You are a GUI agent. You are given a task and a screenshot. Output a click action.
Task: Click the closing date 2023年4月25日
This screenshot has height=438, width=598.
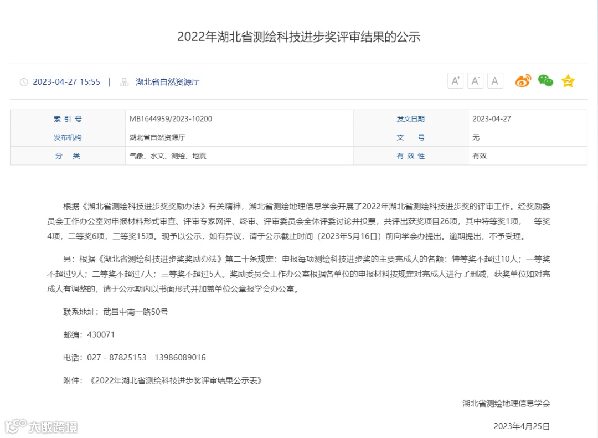(522, 426)
